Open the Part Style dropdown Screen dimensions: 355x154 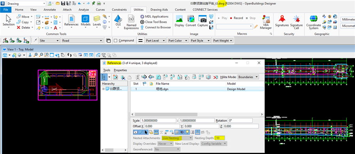[200, 41]
